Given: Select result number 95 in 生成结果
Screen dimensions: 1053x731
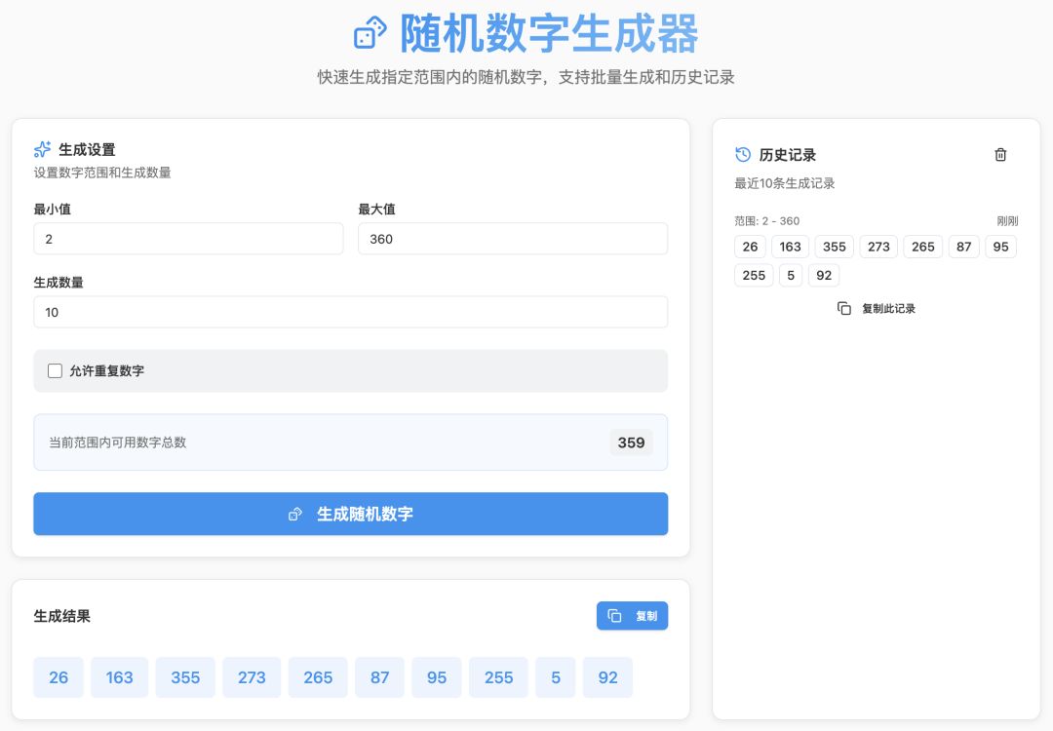Looking at the screenshot, I should click(x=437, y=677).
